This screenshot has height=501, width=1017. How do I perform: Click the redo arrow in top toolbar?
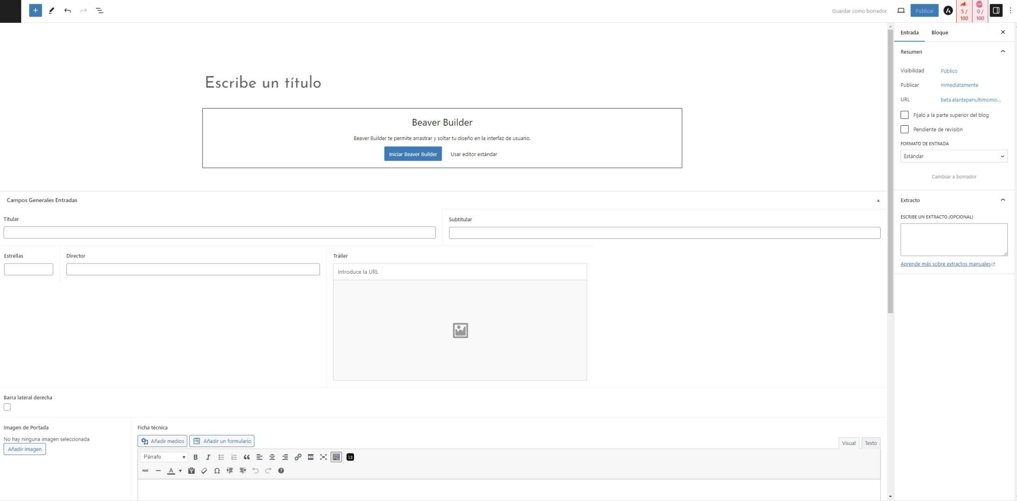pos(83,10)
